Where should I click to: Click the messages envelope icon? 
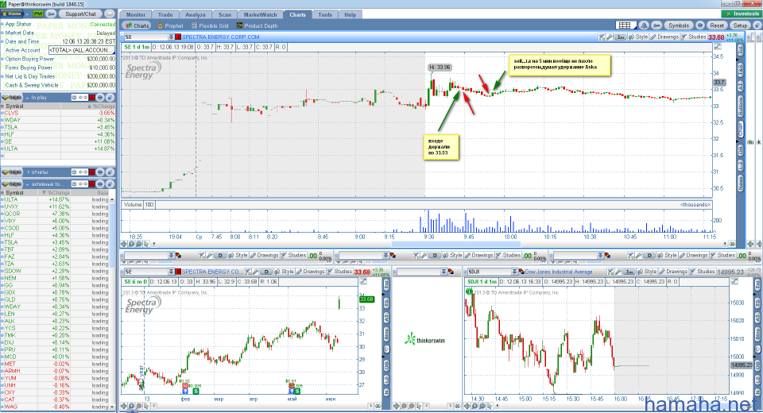[x=110, y=14]
